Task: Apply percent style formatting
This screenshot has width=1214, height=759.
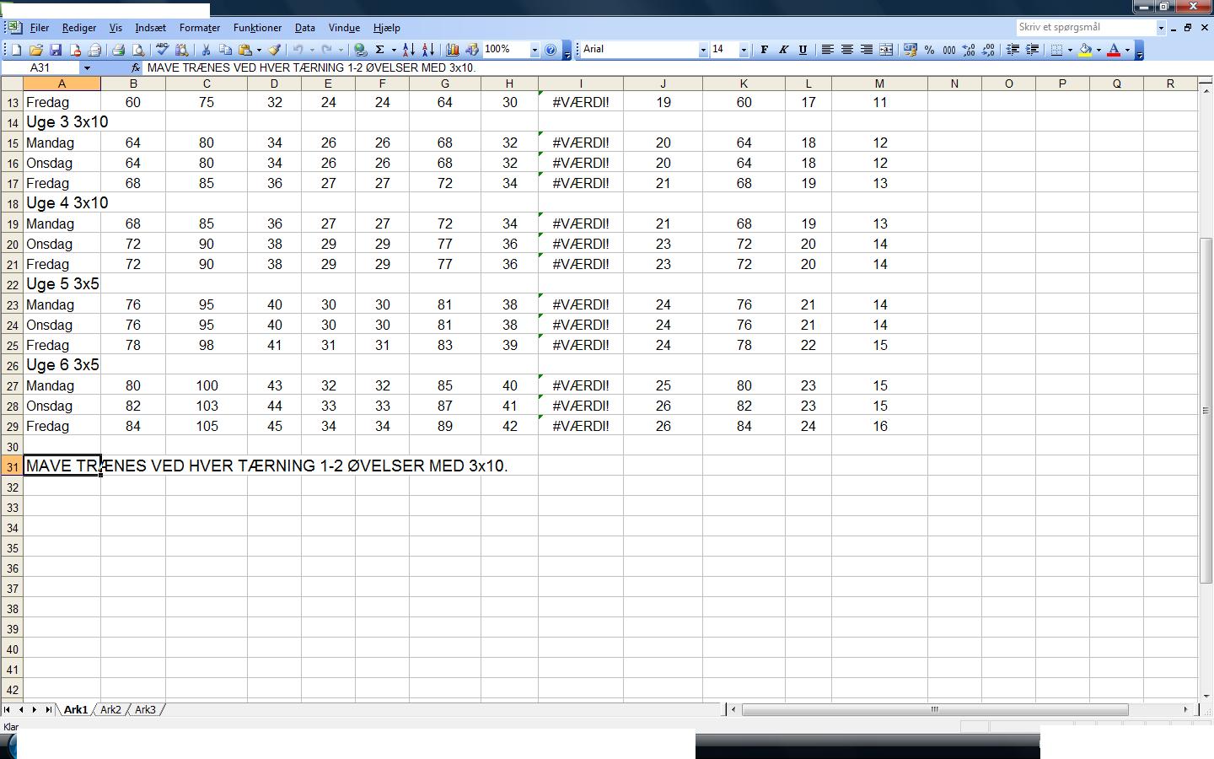Action: coord(929,50)
